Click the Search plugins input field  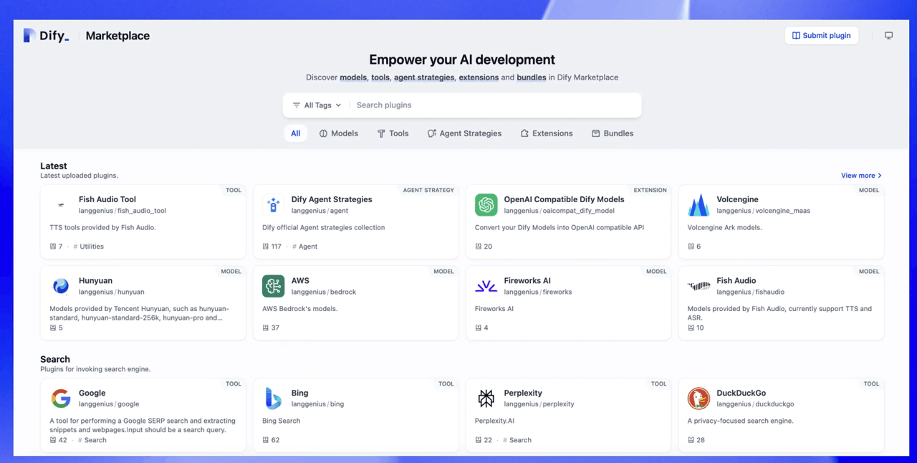[x=494, y=105]
